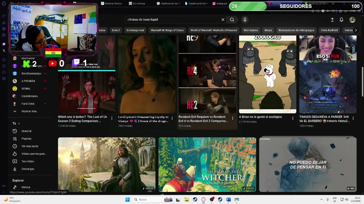Screen dimensions: 364x204
Task: Click the taskbar volume icon
Action: tap(346, 199)
